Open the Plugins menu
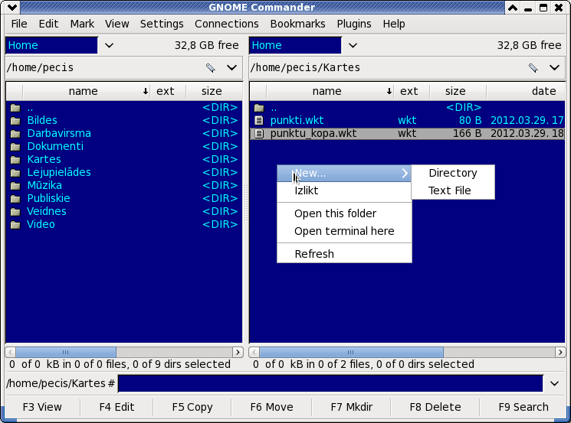 pos(354,24)
